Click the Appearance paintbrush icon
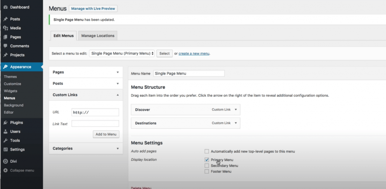The height and width of the screenshot is (189, 386). tap(5, 67)
